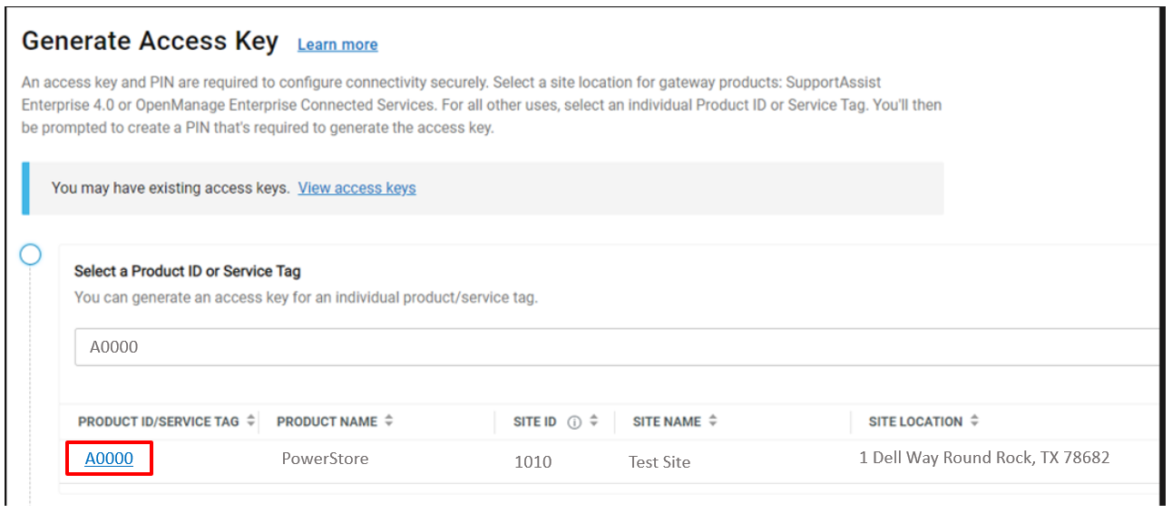Open the View access keys link

pyautogui.click(x=356, y=189)
